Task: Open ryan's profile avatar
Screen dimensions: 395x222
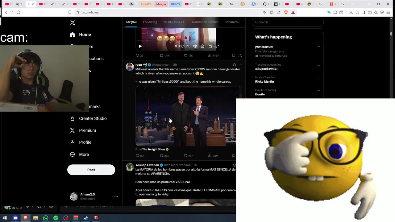Action: click(x=130, y=67)
